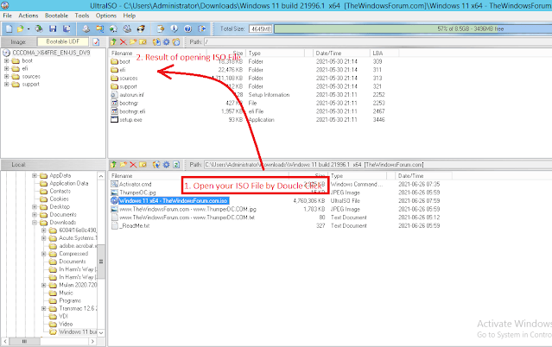The height and width of the screenshot is (347, 552).
Task: Click the Set Boot File icon in image pane toolbar
Action: coord(176,42)
